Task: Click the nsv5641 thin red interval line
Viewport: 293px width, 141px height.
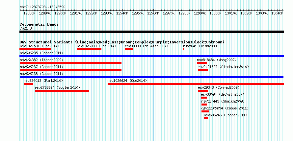Action: (x=197, y=49)
